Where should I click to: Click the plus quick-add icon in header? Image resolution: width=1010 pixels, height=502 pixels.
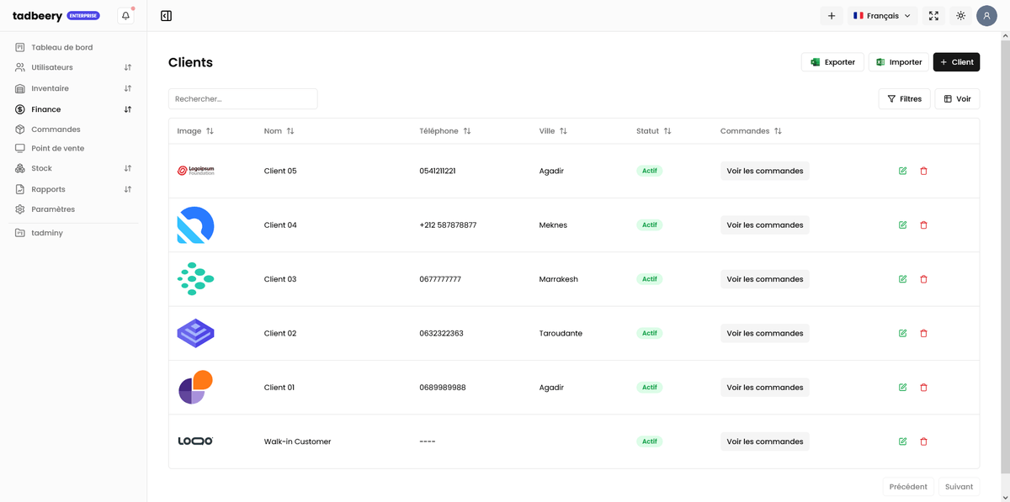[831, 16]
